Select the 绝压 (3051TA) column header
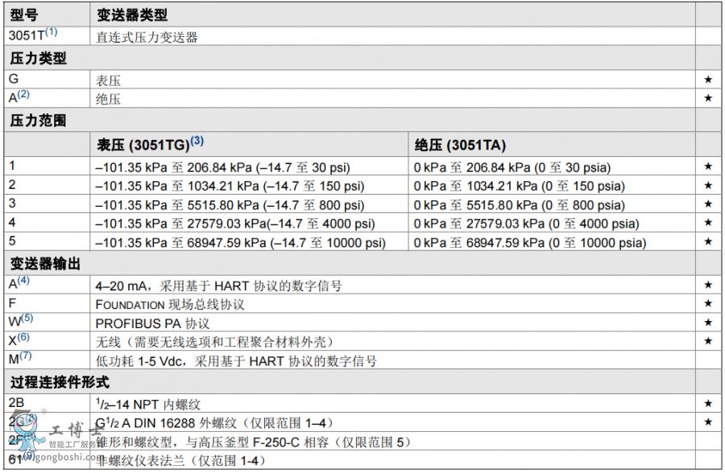 [460, 145]
